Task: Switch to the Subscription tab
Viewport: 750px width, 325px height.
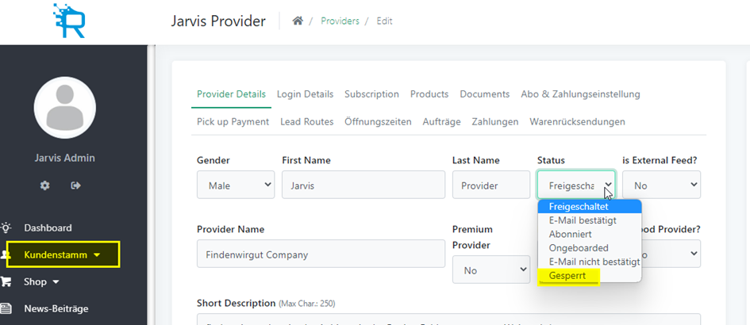Action: coord(371,94)
